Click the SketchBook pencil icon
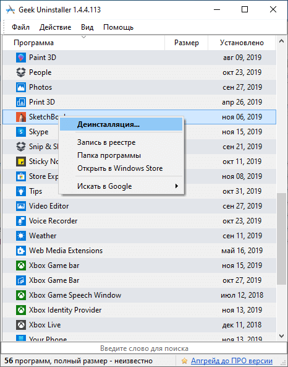 pos(21,117)
